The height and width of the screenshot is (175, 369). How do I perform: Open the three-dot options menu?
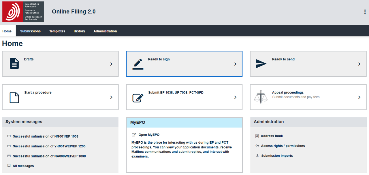(365, 12)
